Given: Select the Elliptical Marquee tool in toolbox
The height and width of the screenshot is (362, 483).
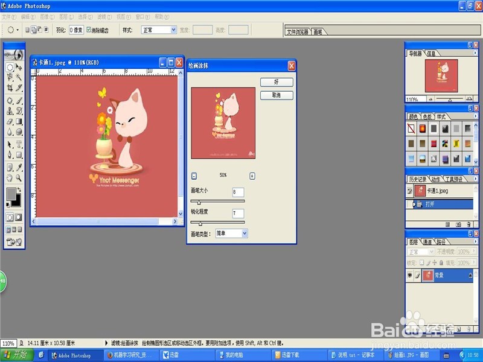Looking at the screenshot, I should [10, 67].
